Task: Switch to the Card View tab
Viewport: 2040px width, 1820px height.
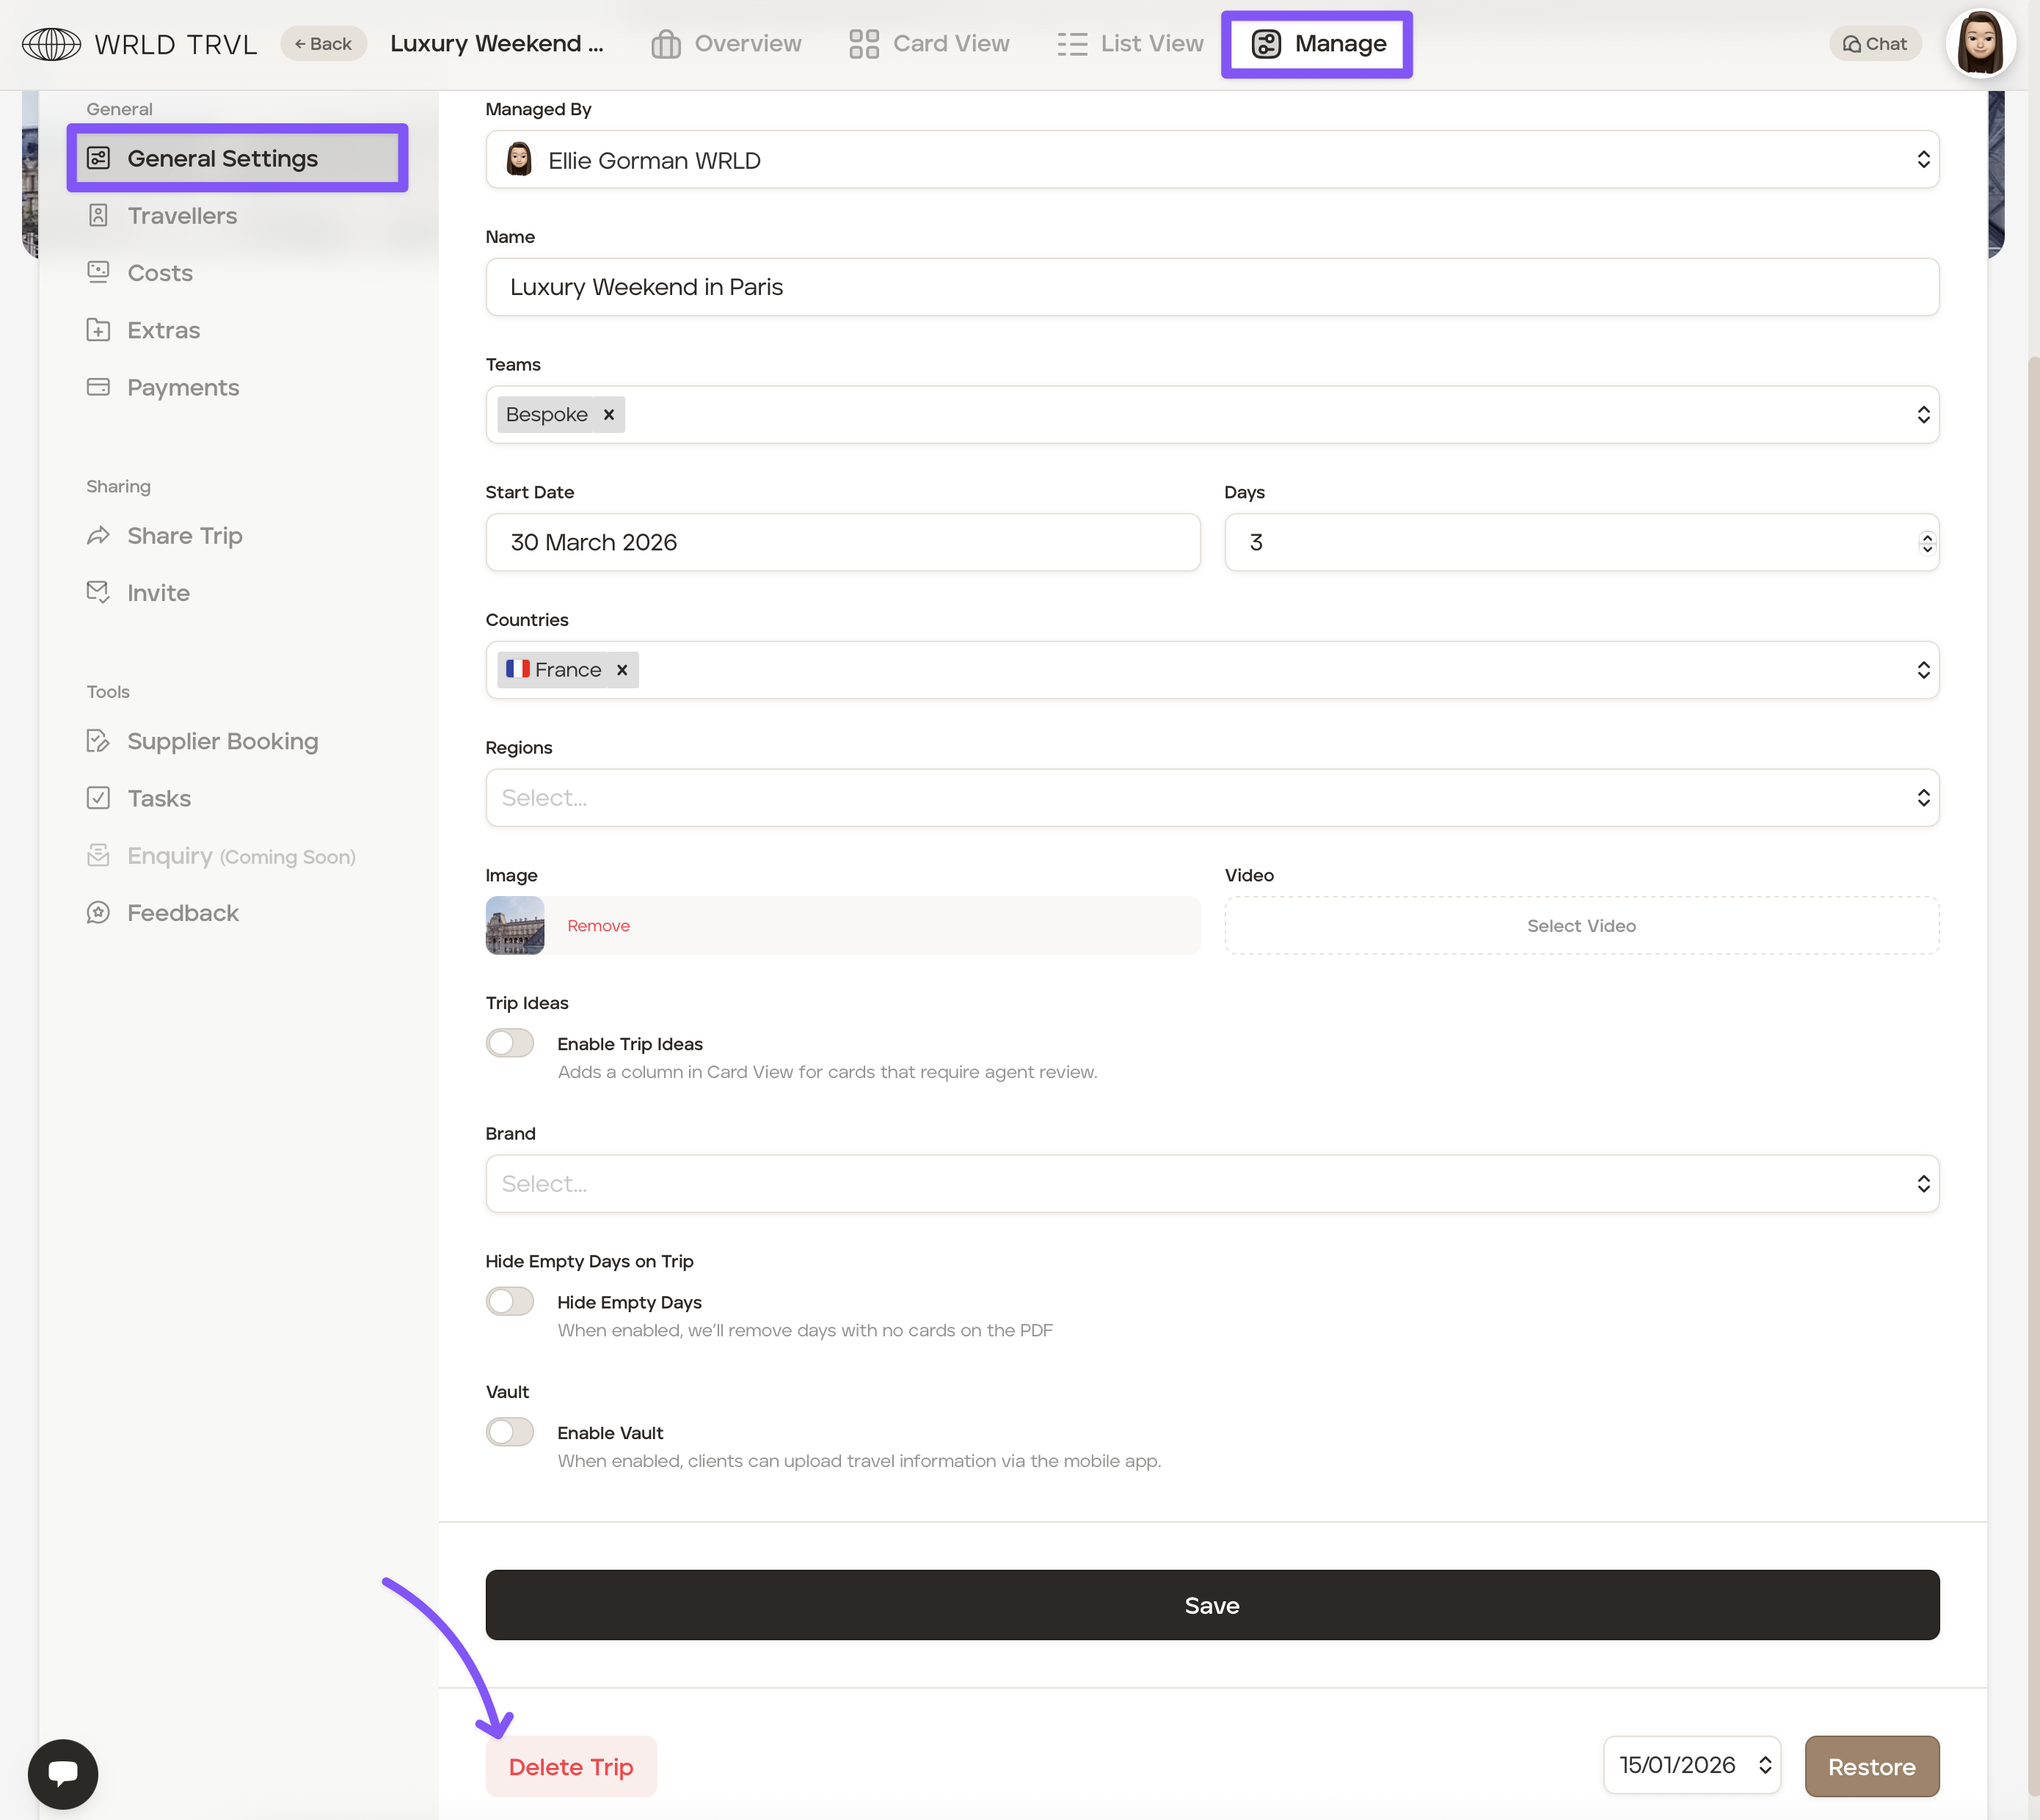Action: pyautogui.click(x=929, y=44)
